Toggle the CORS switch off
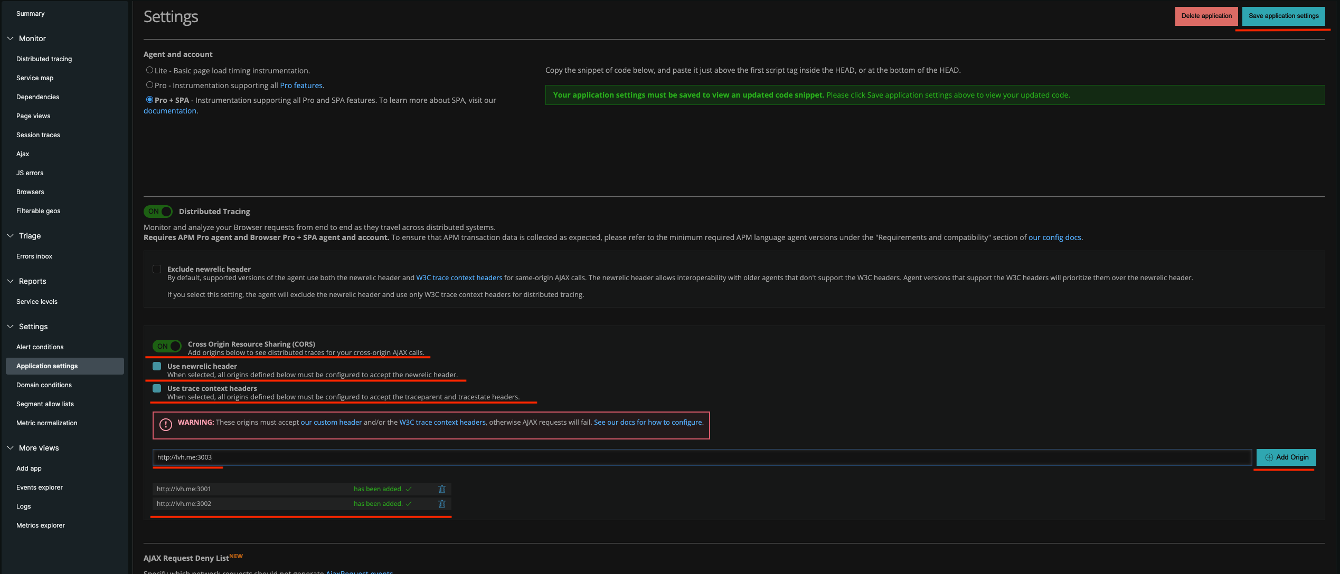 167,346
